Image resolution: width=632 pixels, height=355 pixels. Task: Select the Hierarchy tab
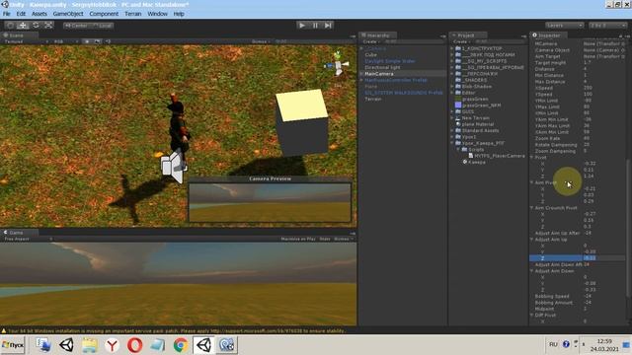point(377,35)
